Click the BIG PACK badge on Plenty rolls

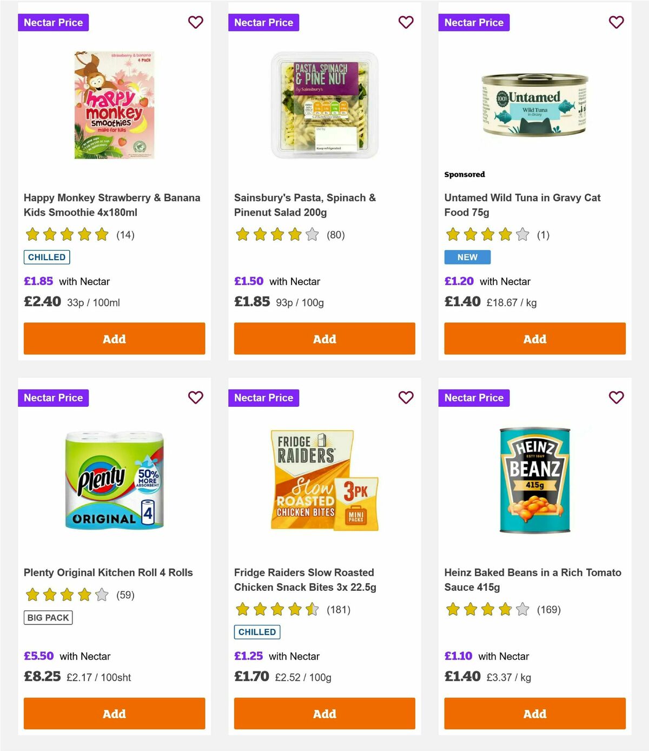click(48, 617)
